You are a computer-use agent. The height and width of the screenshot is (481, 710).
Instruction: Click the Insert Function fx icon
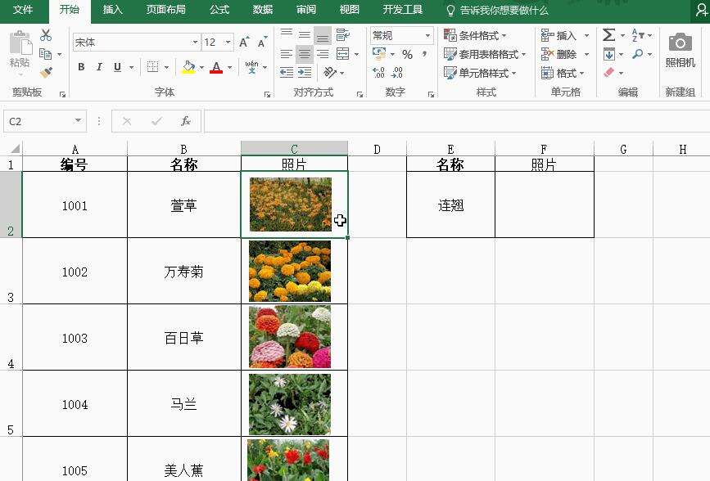tap(186, 121)
